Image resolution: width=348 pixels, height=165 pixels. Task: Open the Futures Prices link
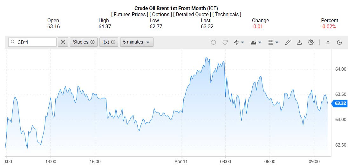[129, 14]
